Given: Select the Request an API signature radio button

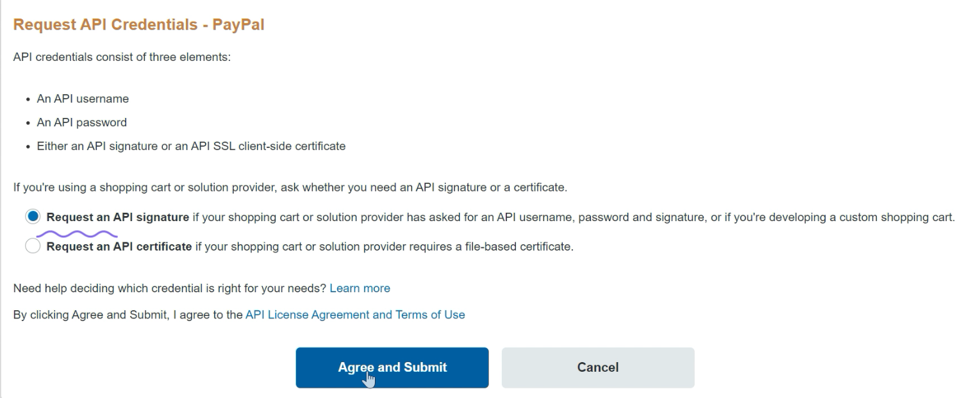Looking at the screenshot, I should point(32,217).
